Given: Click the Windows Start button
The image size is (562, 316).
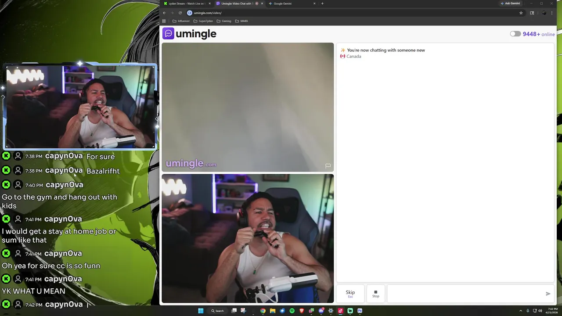Looking at the screenshot, I should 201,311.
